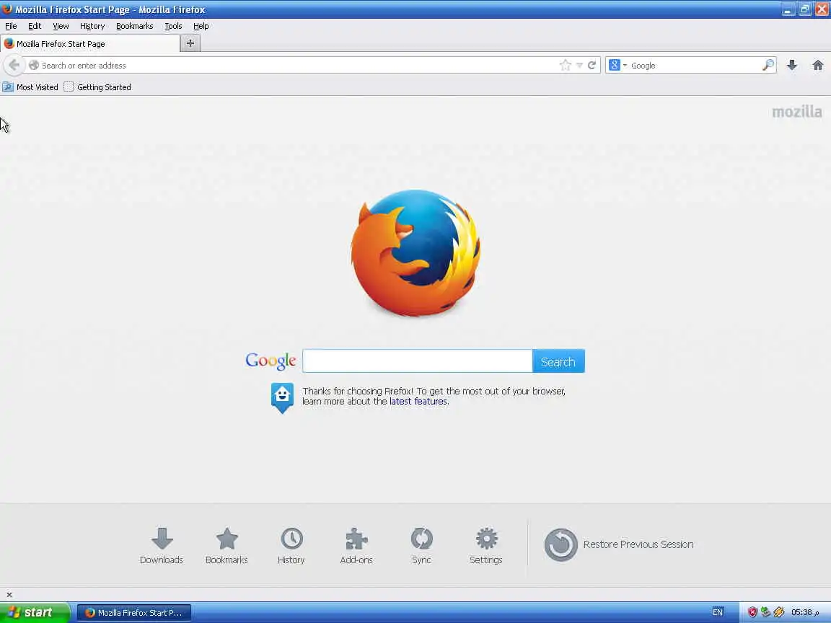Focus the Google page search box
831x623 pixels.
418,361
